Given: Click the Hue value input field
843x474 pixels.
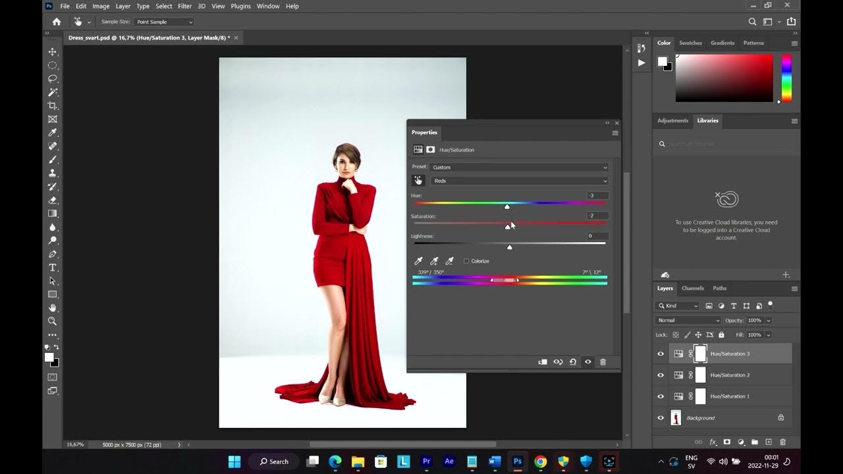Looking at the screenshot, I should pyautogui.click(x=597, y=196).
